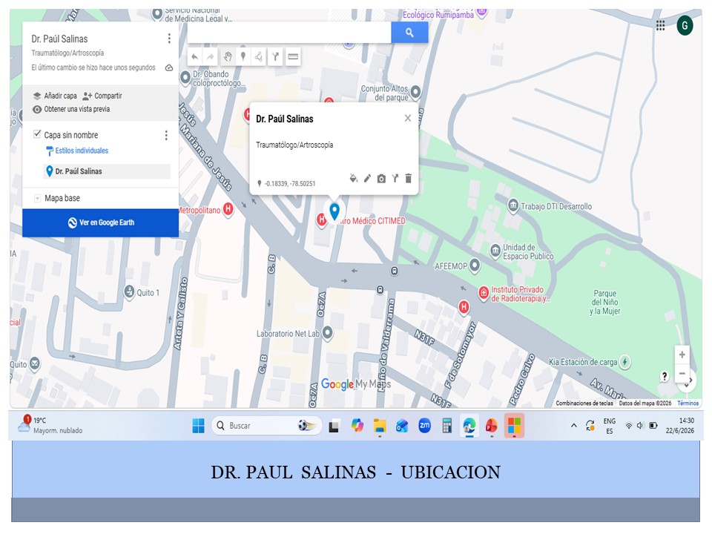The width and height of the screenshot is (712, 534).
Task: Open the paint bucket style icon in popup
Action: point(353,179)
